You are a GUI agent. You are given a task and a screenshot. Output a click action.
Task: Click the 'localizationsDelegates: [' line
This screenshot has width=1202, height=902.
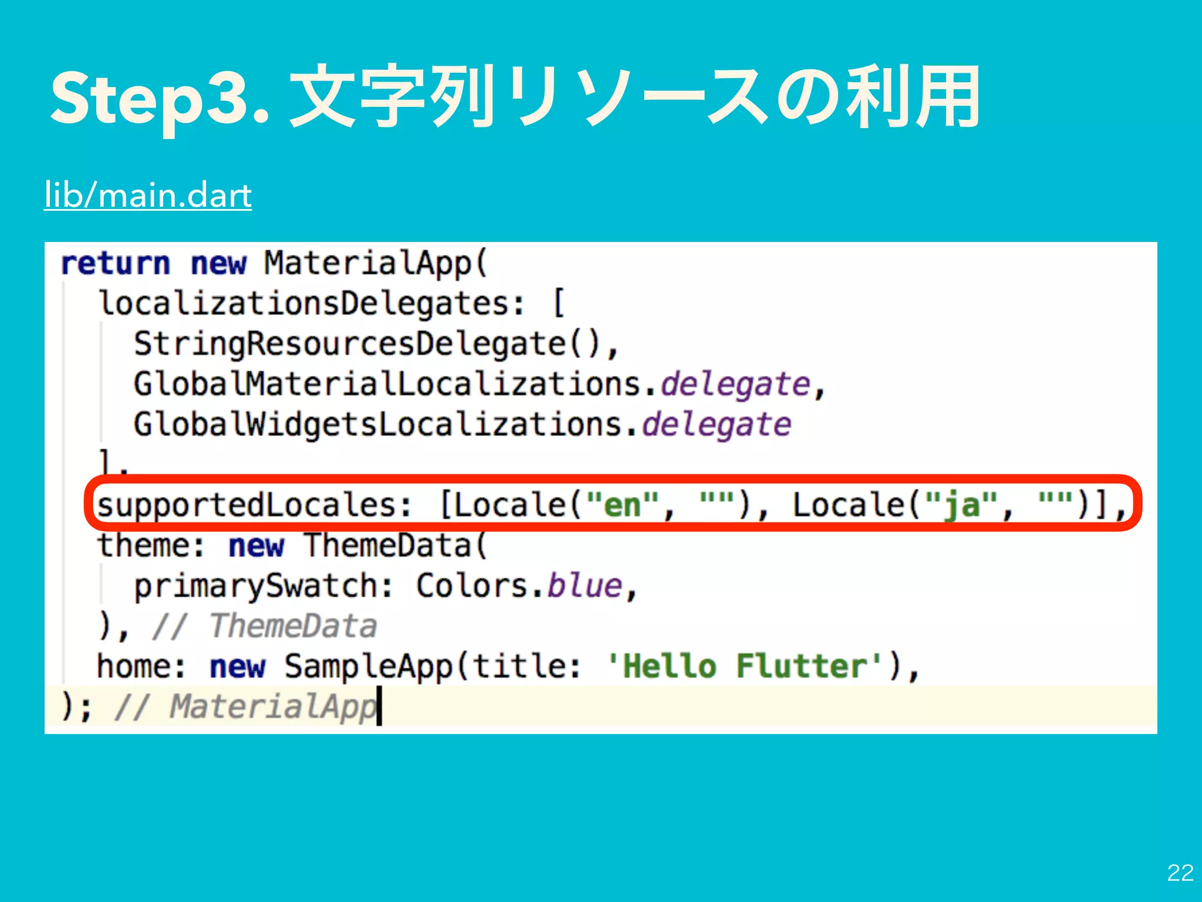click(x=332, y=304)
